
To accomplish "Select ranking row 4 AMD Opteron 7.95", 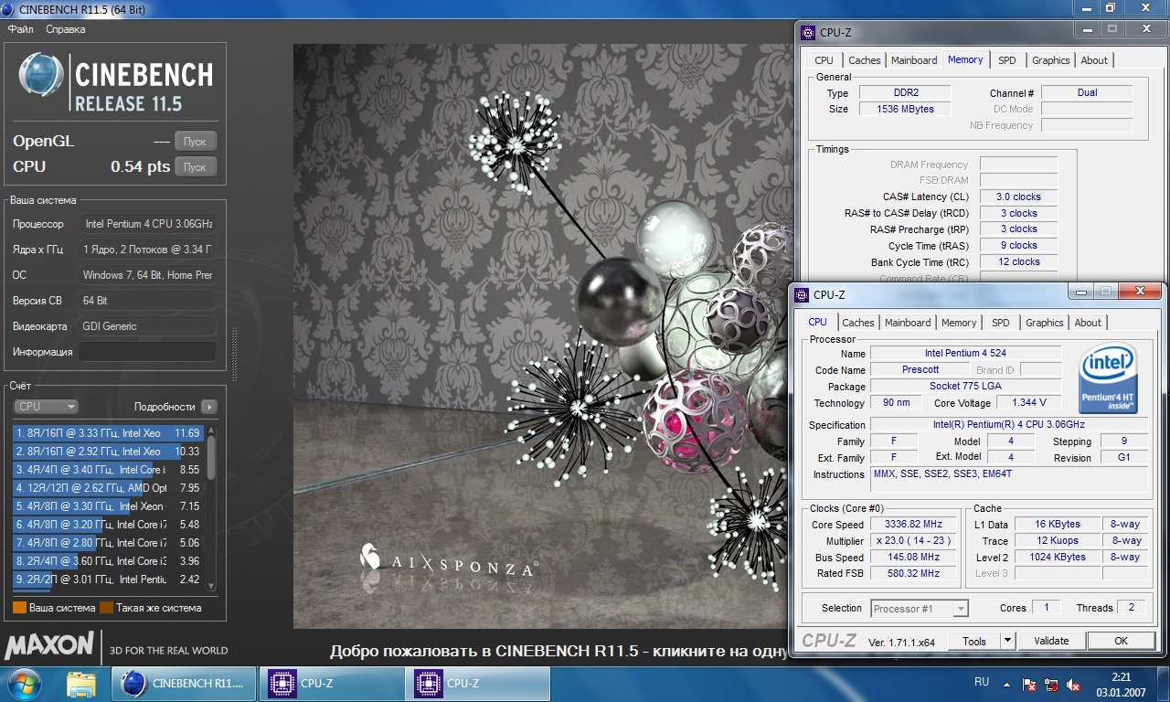I will click(109, 488).
